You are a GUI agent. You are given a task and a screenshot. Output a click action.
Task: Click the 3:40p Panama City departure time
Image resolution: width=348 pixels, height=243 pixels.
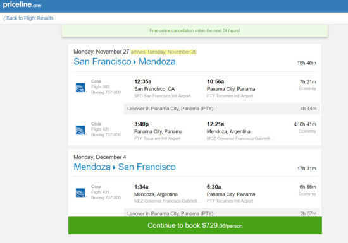pos(141,124)
